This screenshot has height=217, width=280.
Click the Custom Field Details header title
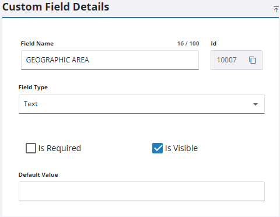[56, 7]
